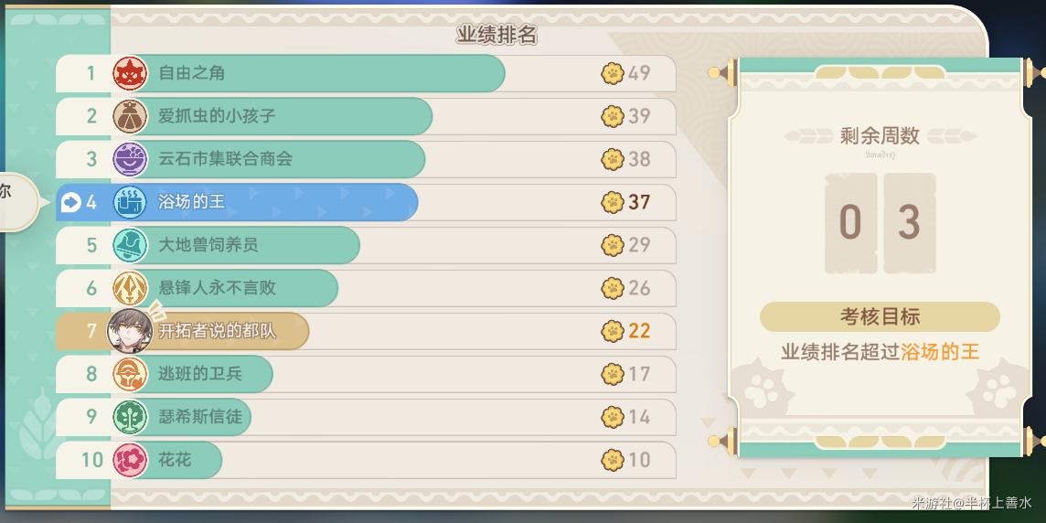1046x523 pixels.
Task: Click the white arrow marker beside rank 4
Action: tap(70, 202)
